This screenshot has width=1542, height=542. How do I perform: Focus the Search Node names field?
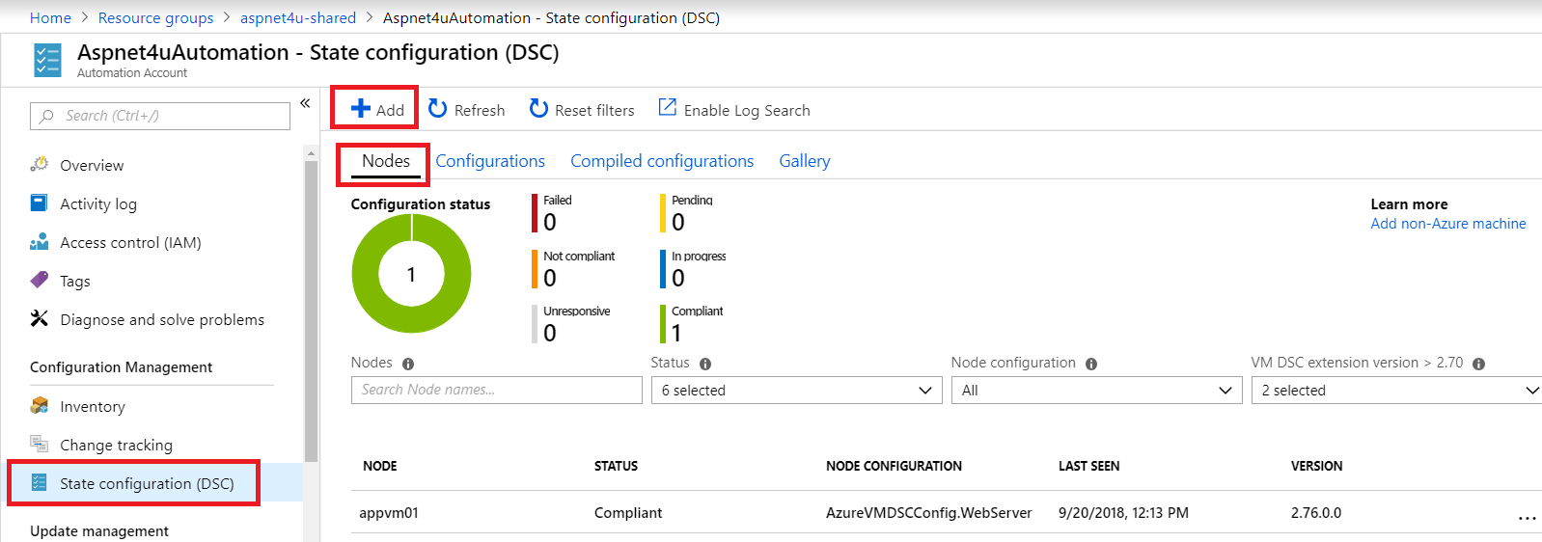coord(497,390)
